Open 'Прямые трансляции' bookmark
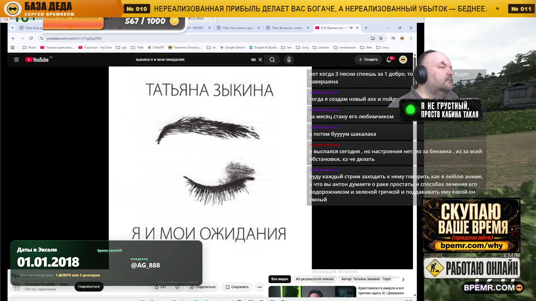The height and width of the screenshot is (301, 536). (x=57, y=48)
